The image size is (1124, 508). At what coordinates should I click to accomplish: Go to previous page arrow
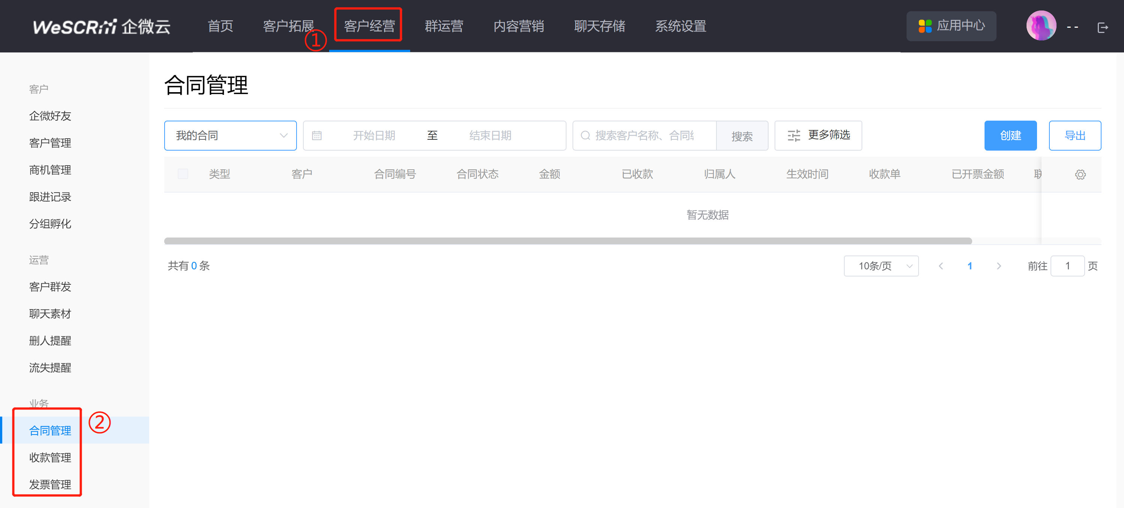pos(941,266)
